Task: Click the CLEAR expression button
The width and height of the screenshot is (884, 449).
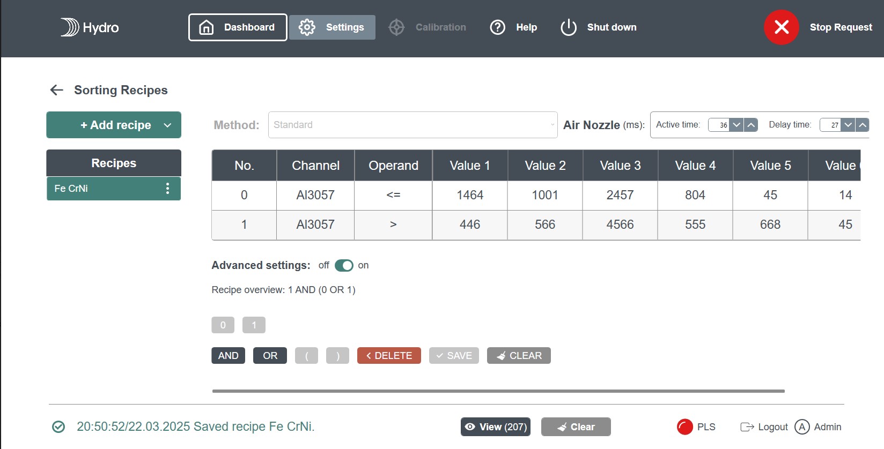Action: point(519,356)
